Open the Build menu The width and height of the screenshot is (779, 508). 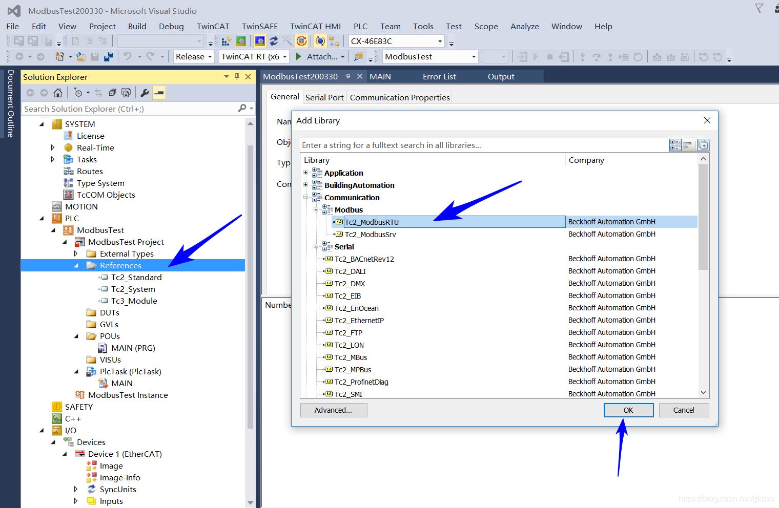tap(137, 26)
